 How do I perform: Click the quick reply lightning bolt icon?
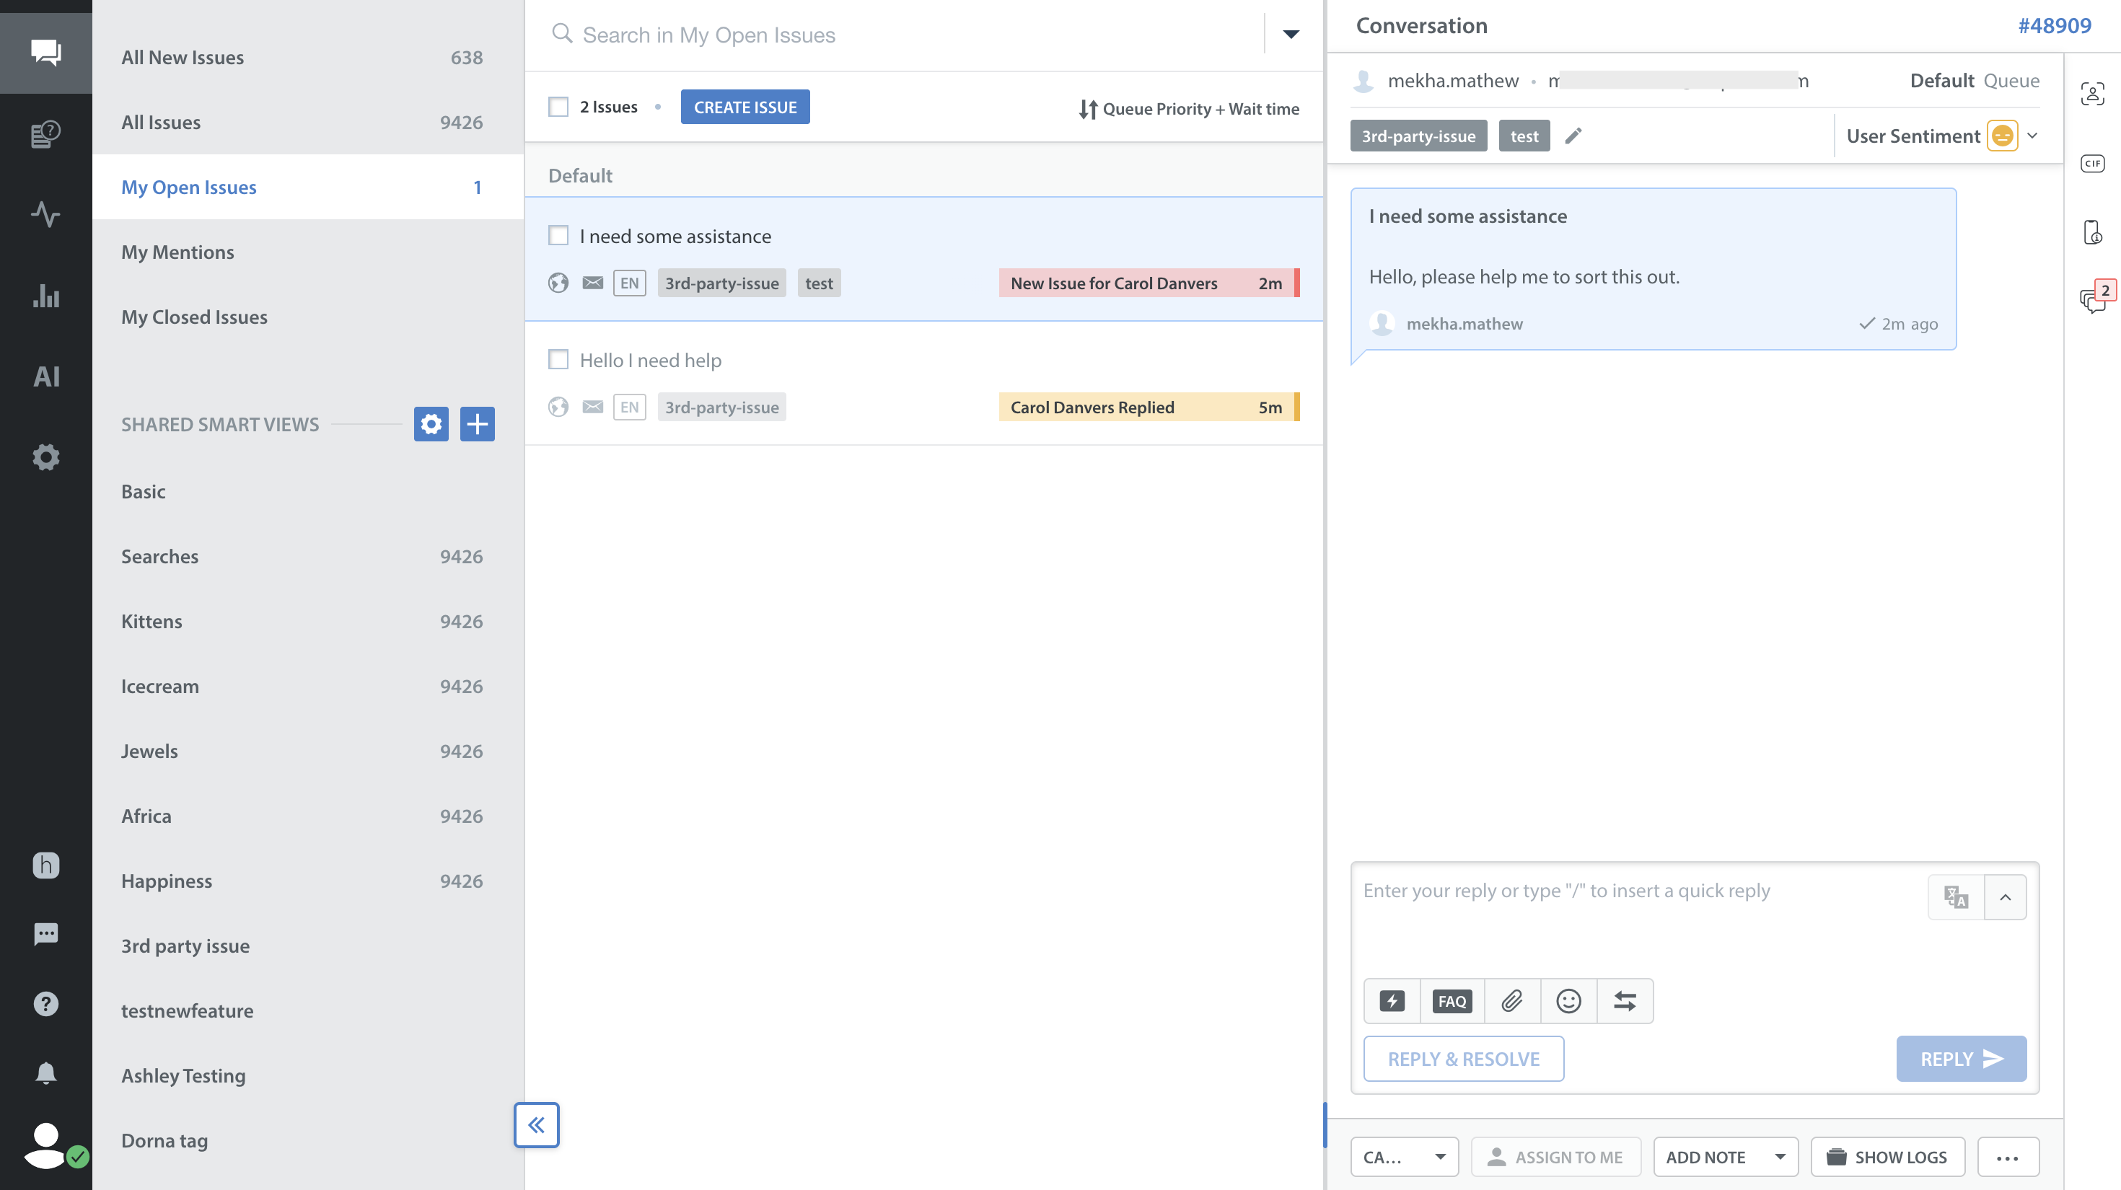tap(1392, 1001)
